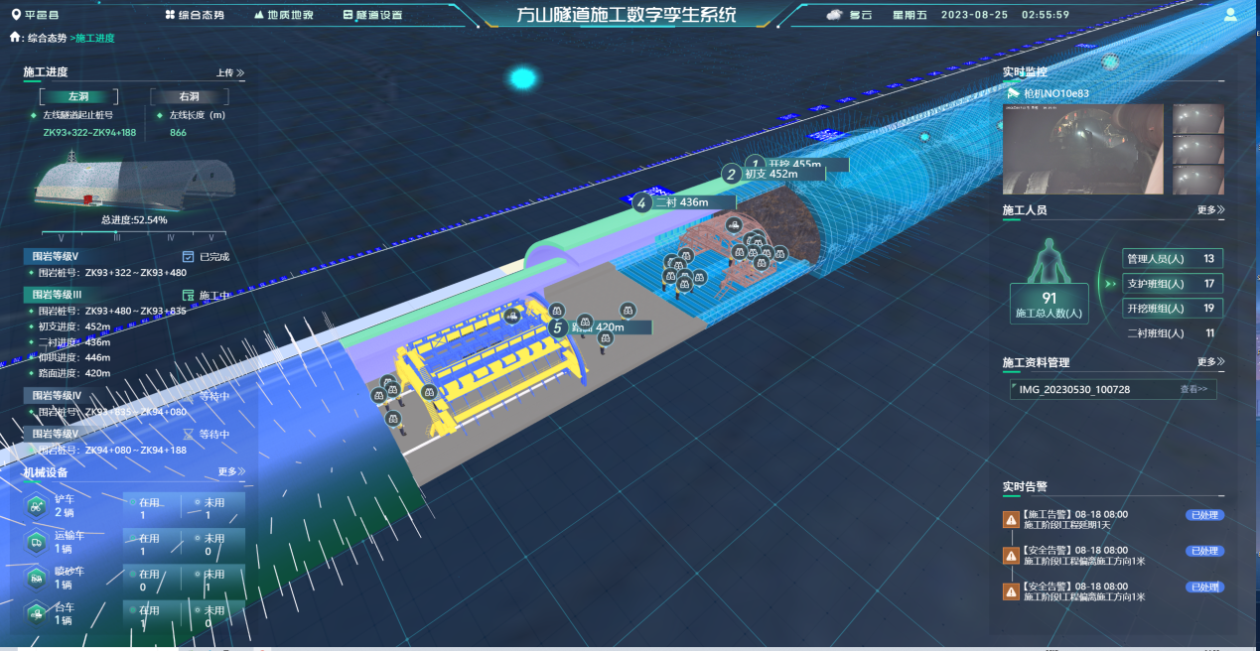This screenshot has width=1260, height=652.
Task: Expand 更多 in 施工人员 panel
Action: [1210, 210]
